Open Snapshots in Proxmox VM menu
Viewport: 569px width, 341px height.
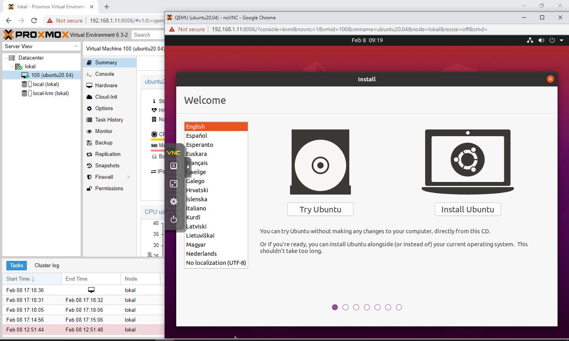110,165
